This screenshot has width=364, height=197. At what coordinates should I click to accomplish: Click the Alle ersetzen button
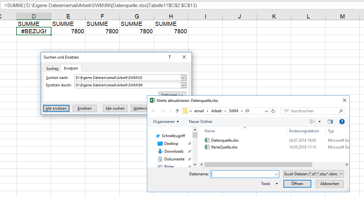[56, 108]
